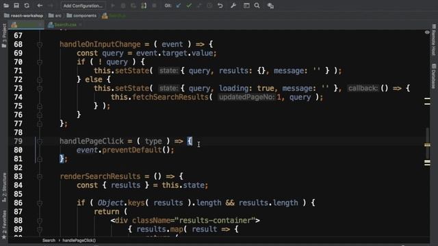Click the Synchronize refresh toolbar icon
The height and width of the screenshot is (246, 438).
coord(27,5)
